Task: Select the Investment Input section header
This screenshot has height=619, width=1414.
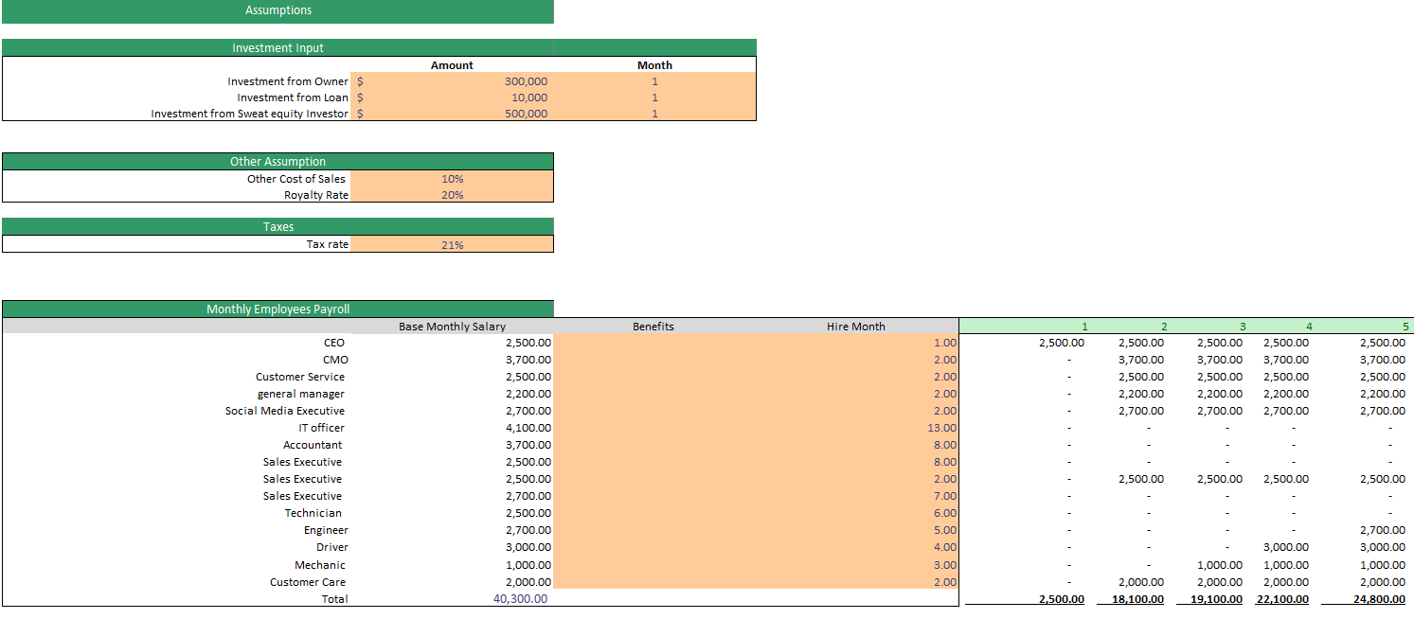Action: tap(277, 47)
